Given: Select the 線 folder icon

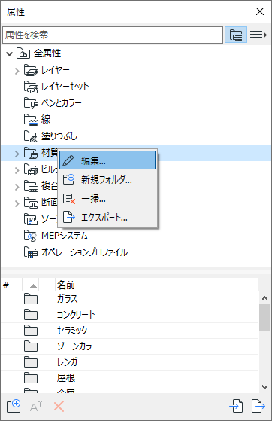Looking at the screenshot, I should pos(31,120).
